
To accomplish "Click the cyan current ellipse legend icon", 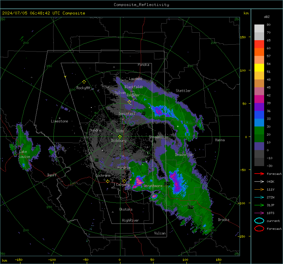I will [x=259, y=221].
